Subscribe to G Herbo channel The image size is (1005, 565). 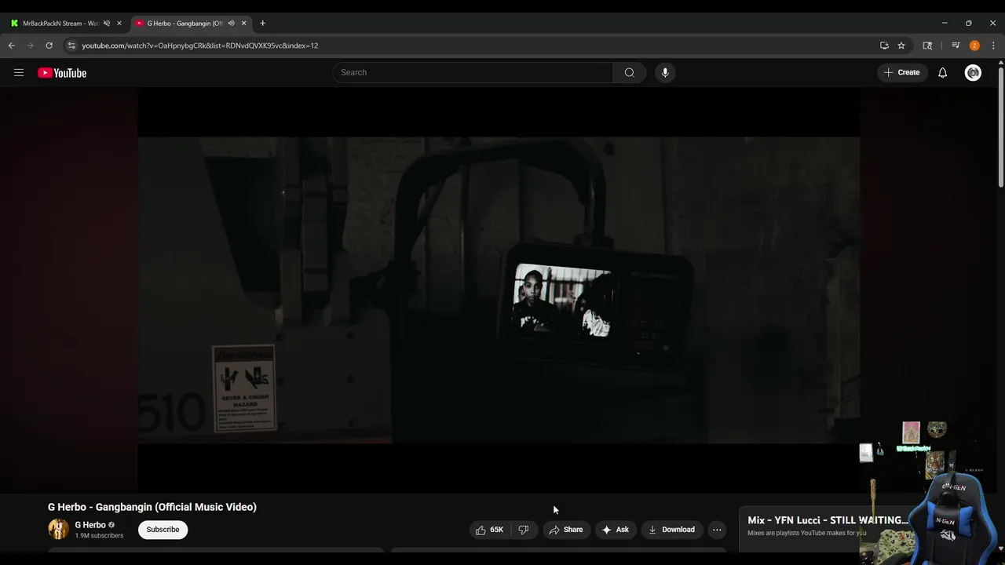pos(163,530)
